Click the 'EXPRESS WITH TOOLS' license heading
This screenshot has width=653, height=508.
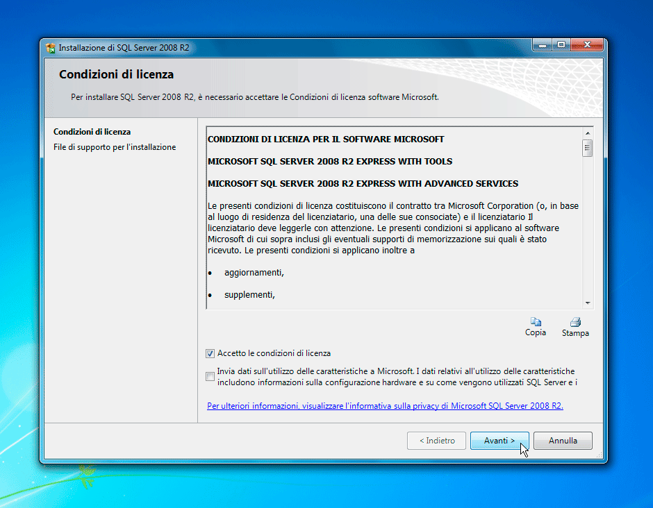coord(330,162)
